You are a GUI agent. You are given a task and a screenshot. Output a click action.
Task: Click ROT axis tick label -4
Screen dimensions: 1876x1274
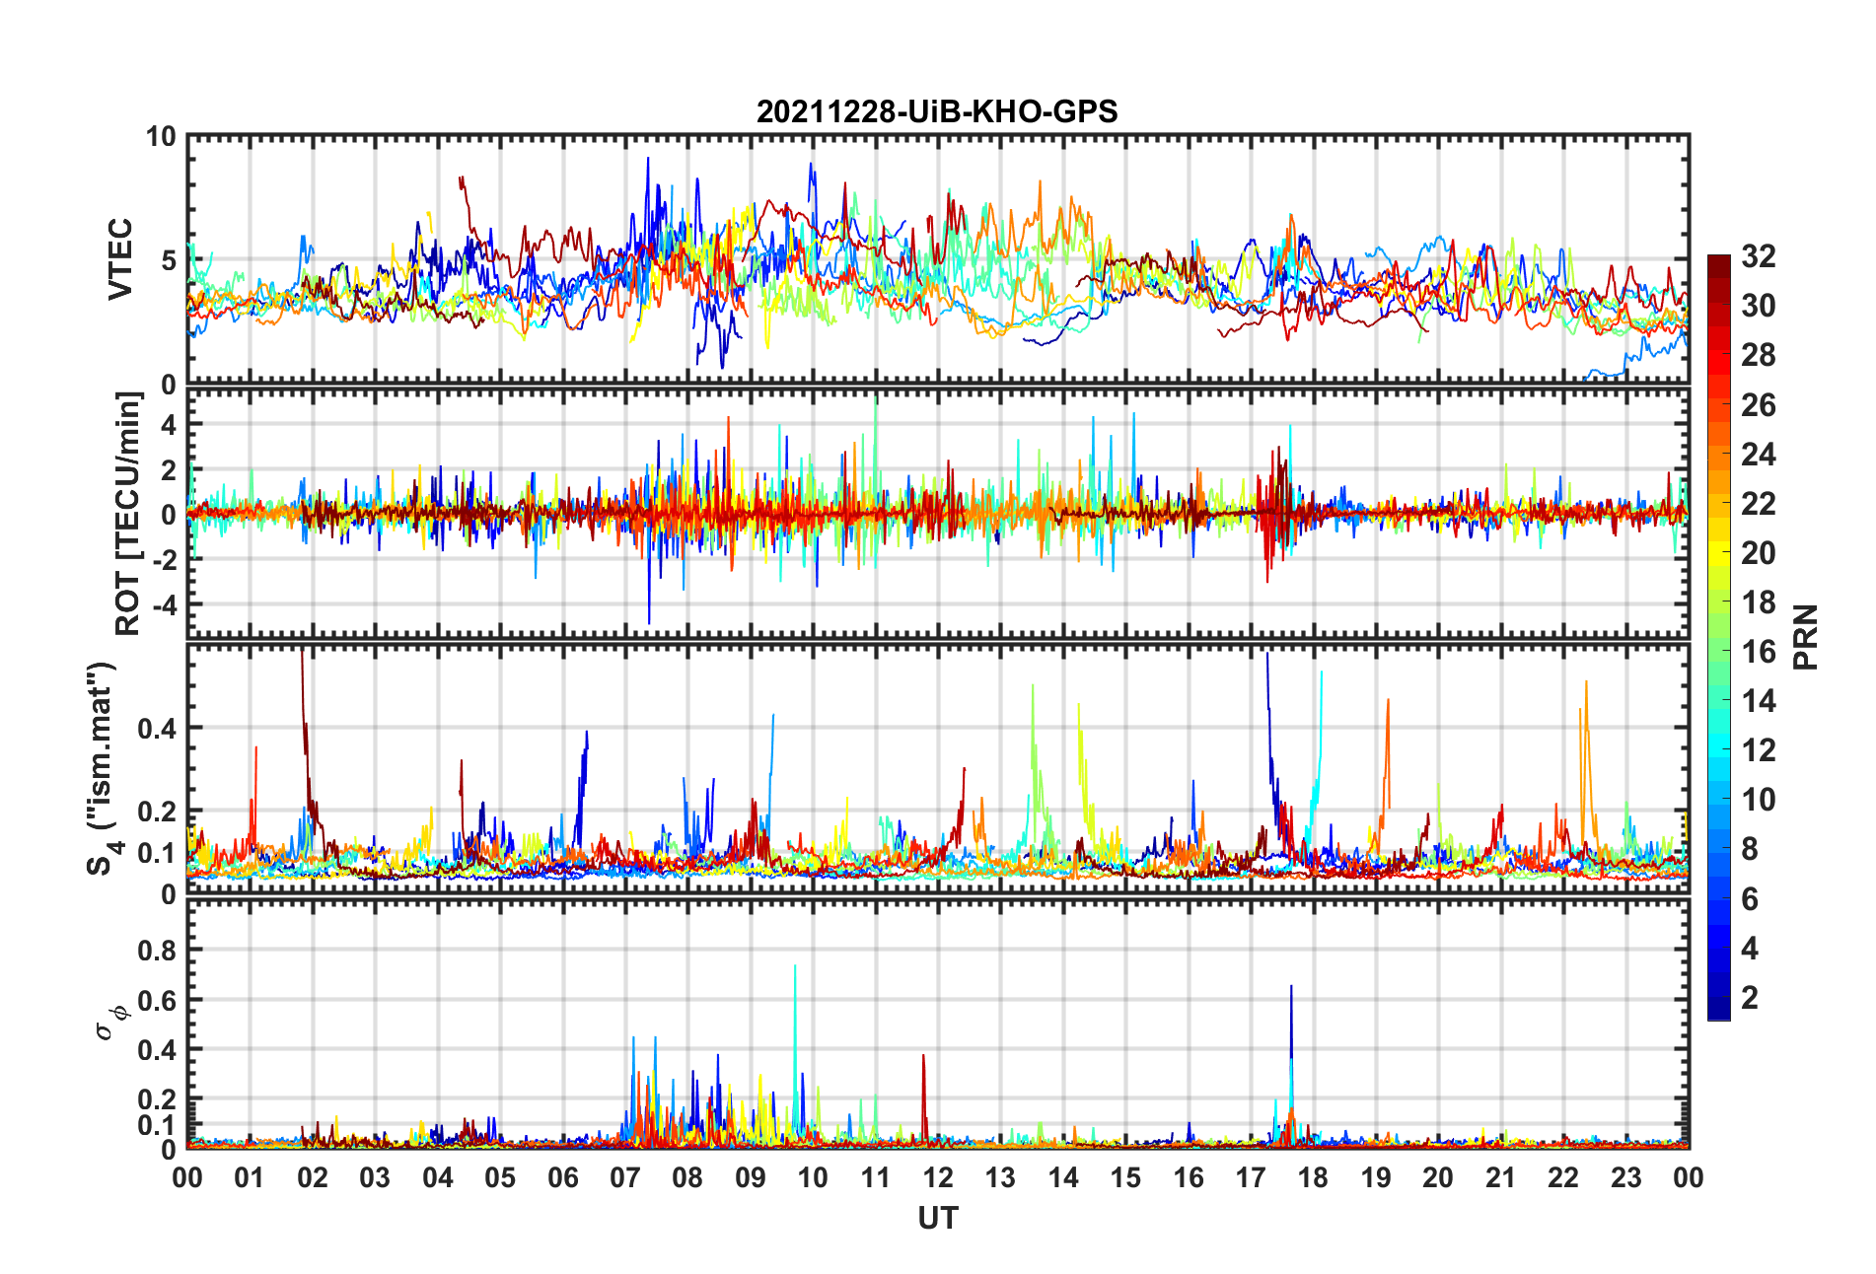(x=164, y=603)
